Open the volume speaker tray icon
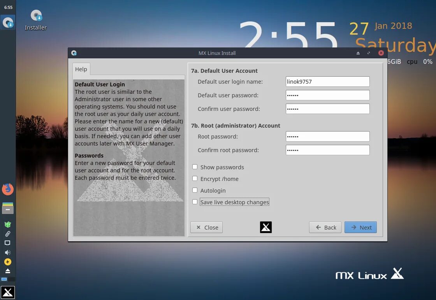The width and height of the screenshot is (436, 300). pyautogui.click(x=7, y=253)
